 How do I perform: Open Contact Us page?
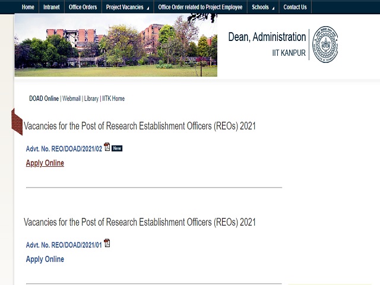295,7
